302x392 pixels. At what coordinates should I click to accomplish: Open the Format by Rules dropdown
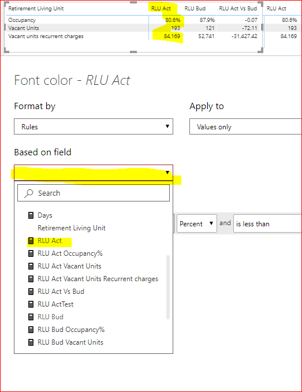pyautogui.click(x=94, y=126)
